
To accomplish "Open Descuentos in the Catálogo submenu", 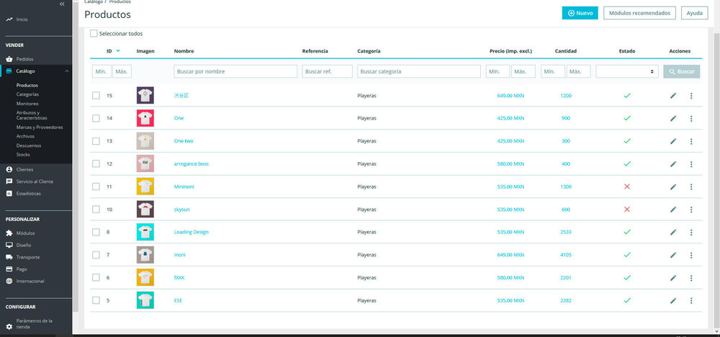I will click(x=29, y=145).
